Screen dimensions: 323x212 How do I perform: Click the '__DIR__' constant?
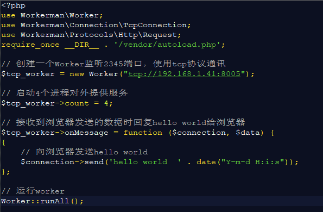click(82, 45)
